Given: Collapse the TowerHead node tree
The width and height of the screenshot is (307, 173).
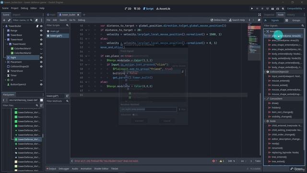Looking at the screenshot, I should click(5, 39).
